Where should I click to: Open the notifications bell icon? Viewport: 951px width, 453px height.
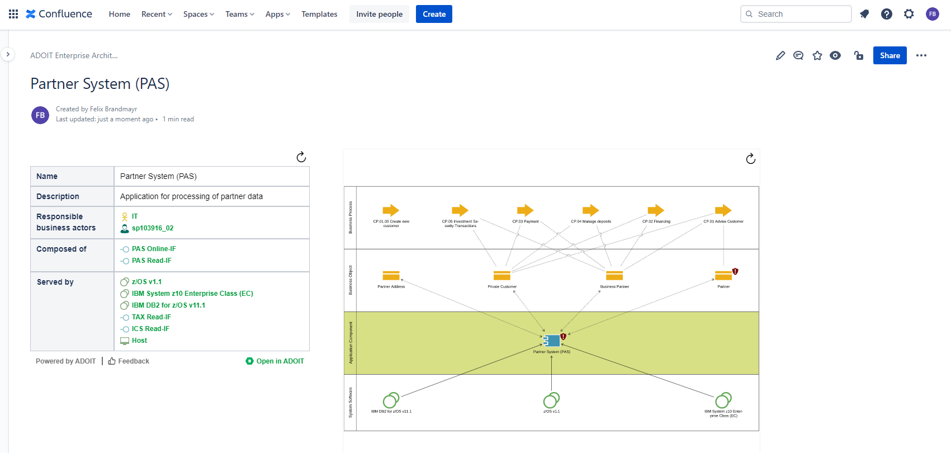pos(864,14)
